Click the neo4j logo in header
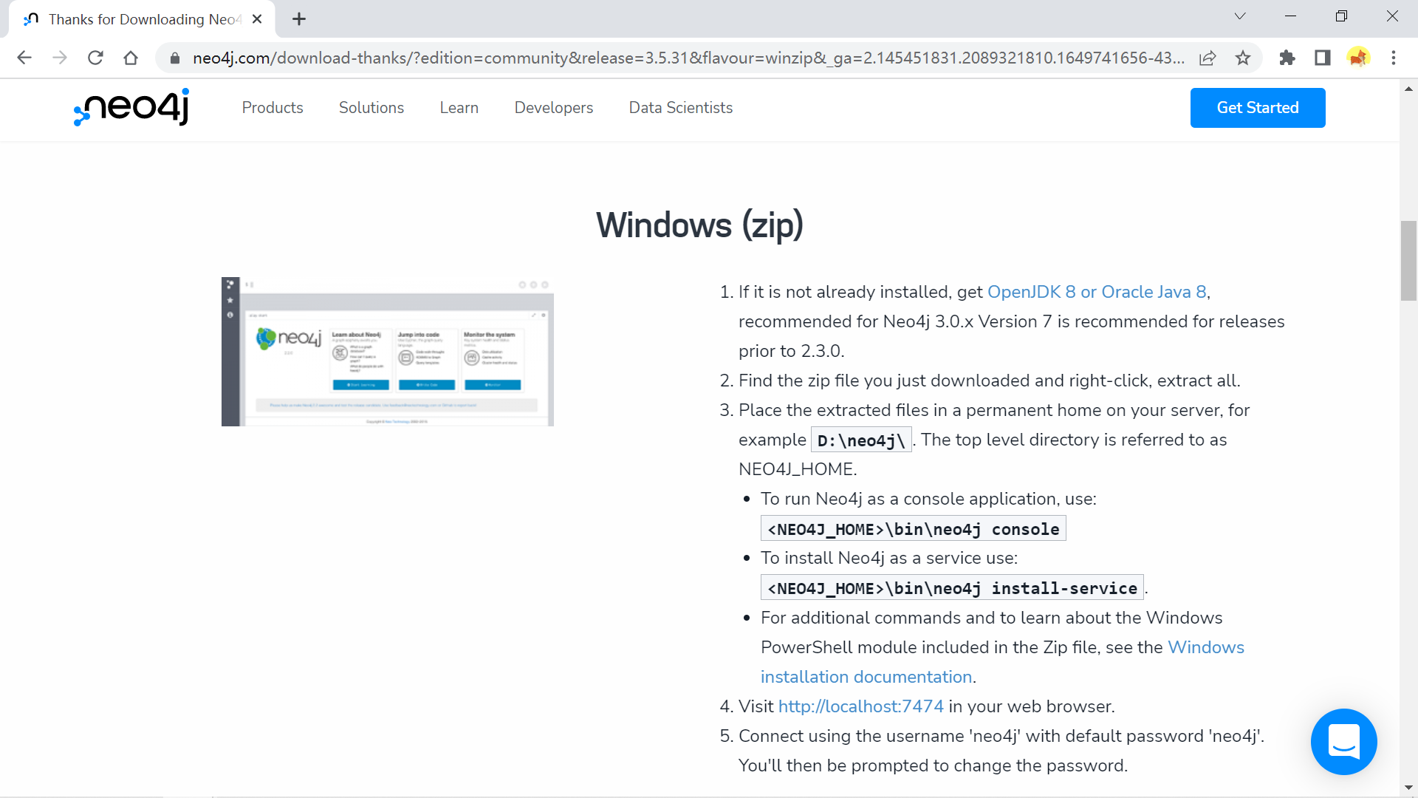Image resolution: width=1418 pixels, height=798 pixels. click(x=131, y=108)
